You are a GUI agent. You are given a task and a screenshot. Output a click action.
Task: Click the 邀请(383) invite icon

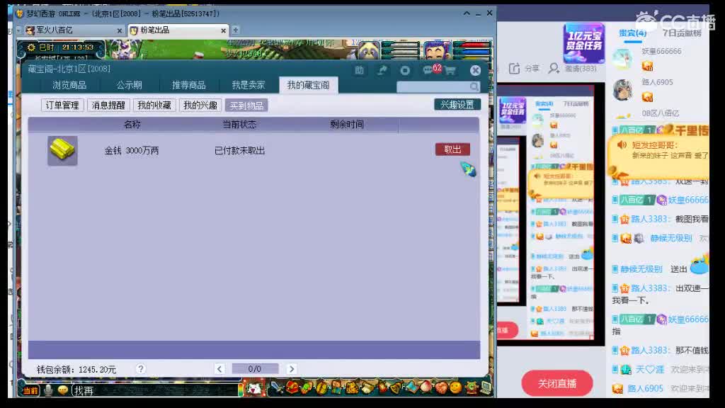554,69
